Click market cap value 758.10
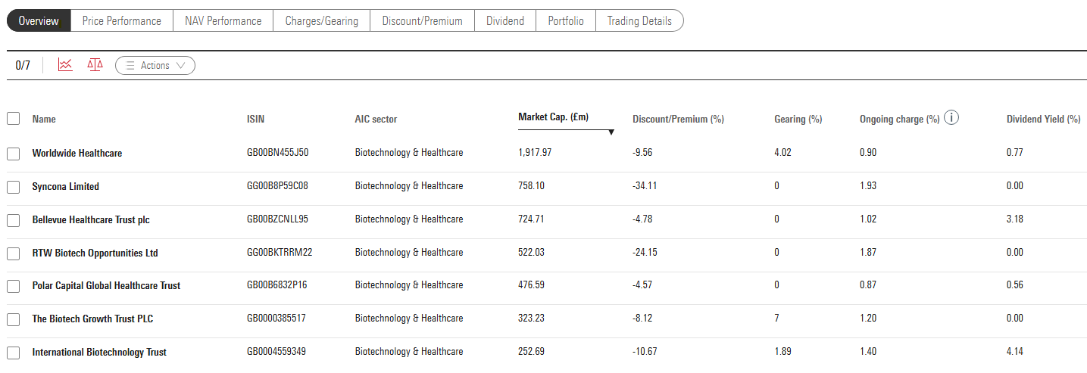1087x373 pixels. pyautogui.click(x=531, y=185)
